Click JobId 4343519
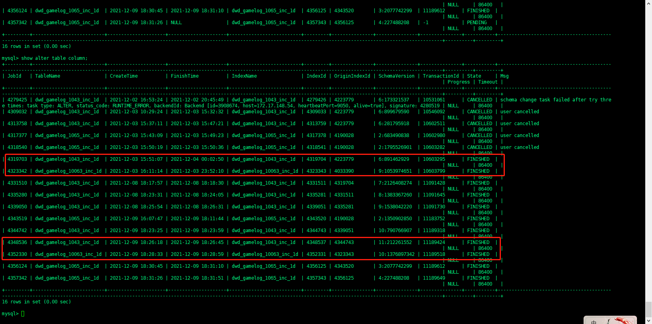The width and height of the screenshot is (652, 324). point(17,219)
